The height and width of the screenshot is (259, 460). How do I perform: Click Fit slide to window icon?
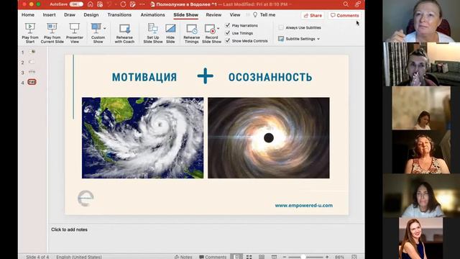(354, 257)
